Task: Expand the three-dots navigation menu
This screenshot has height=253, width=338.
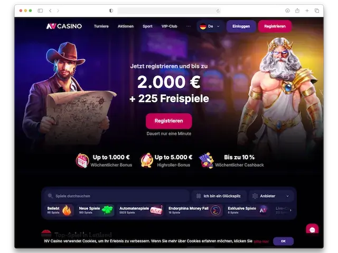Action: point(189,26)
